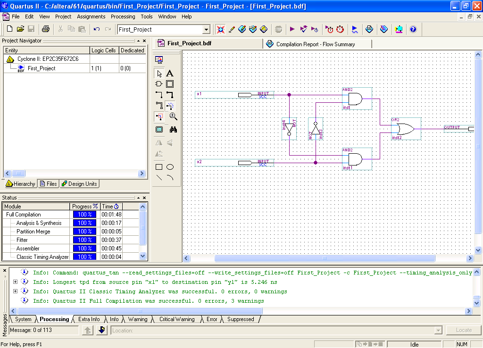Select the Block tool icon
483x348 pixels.
pyautogui.click(x=170, y=84)
